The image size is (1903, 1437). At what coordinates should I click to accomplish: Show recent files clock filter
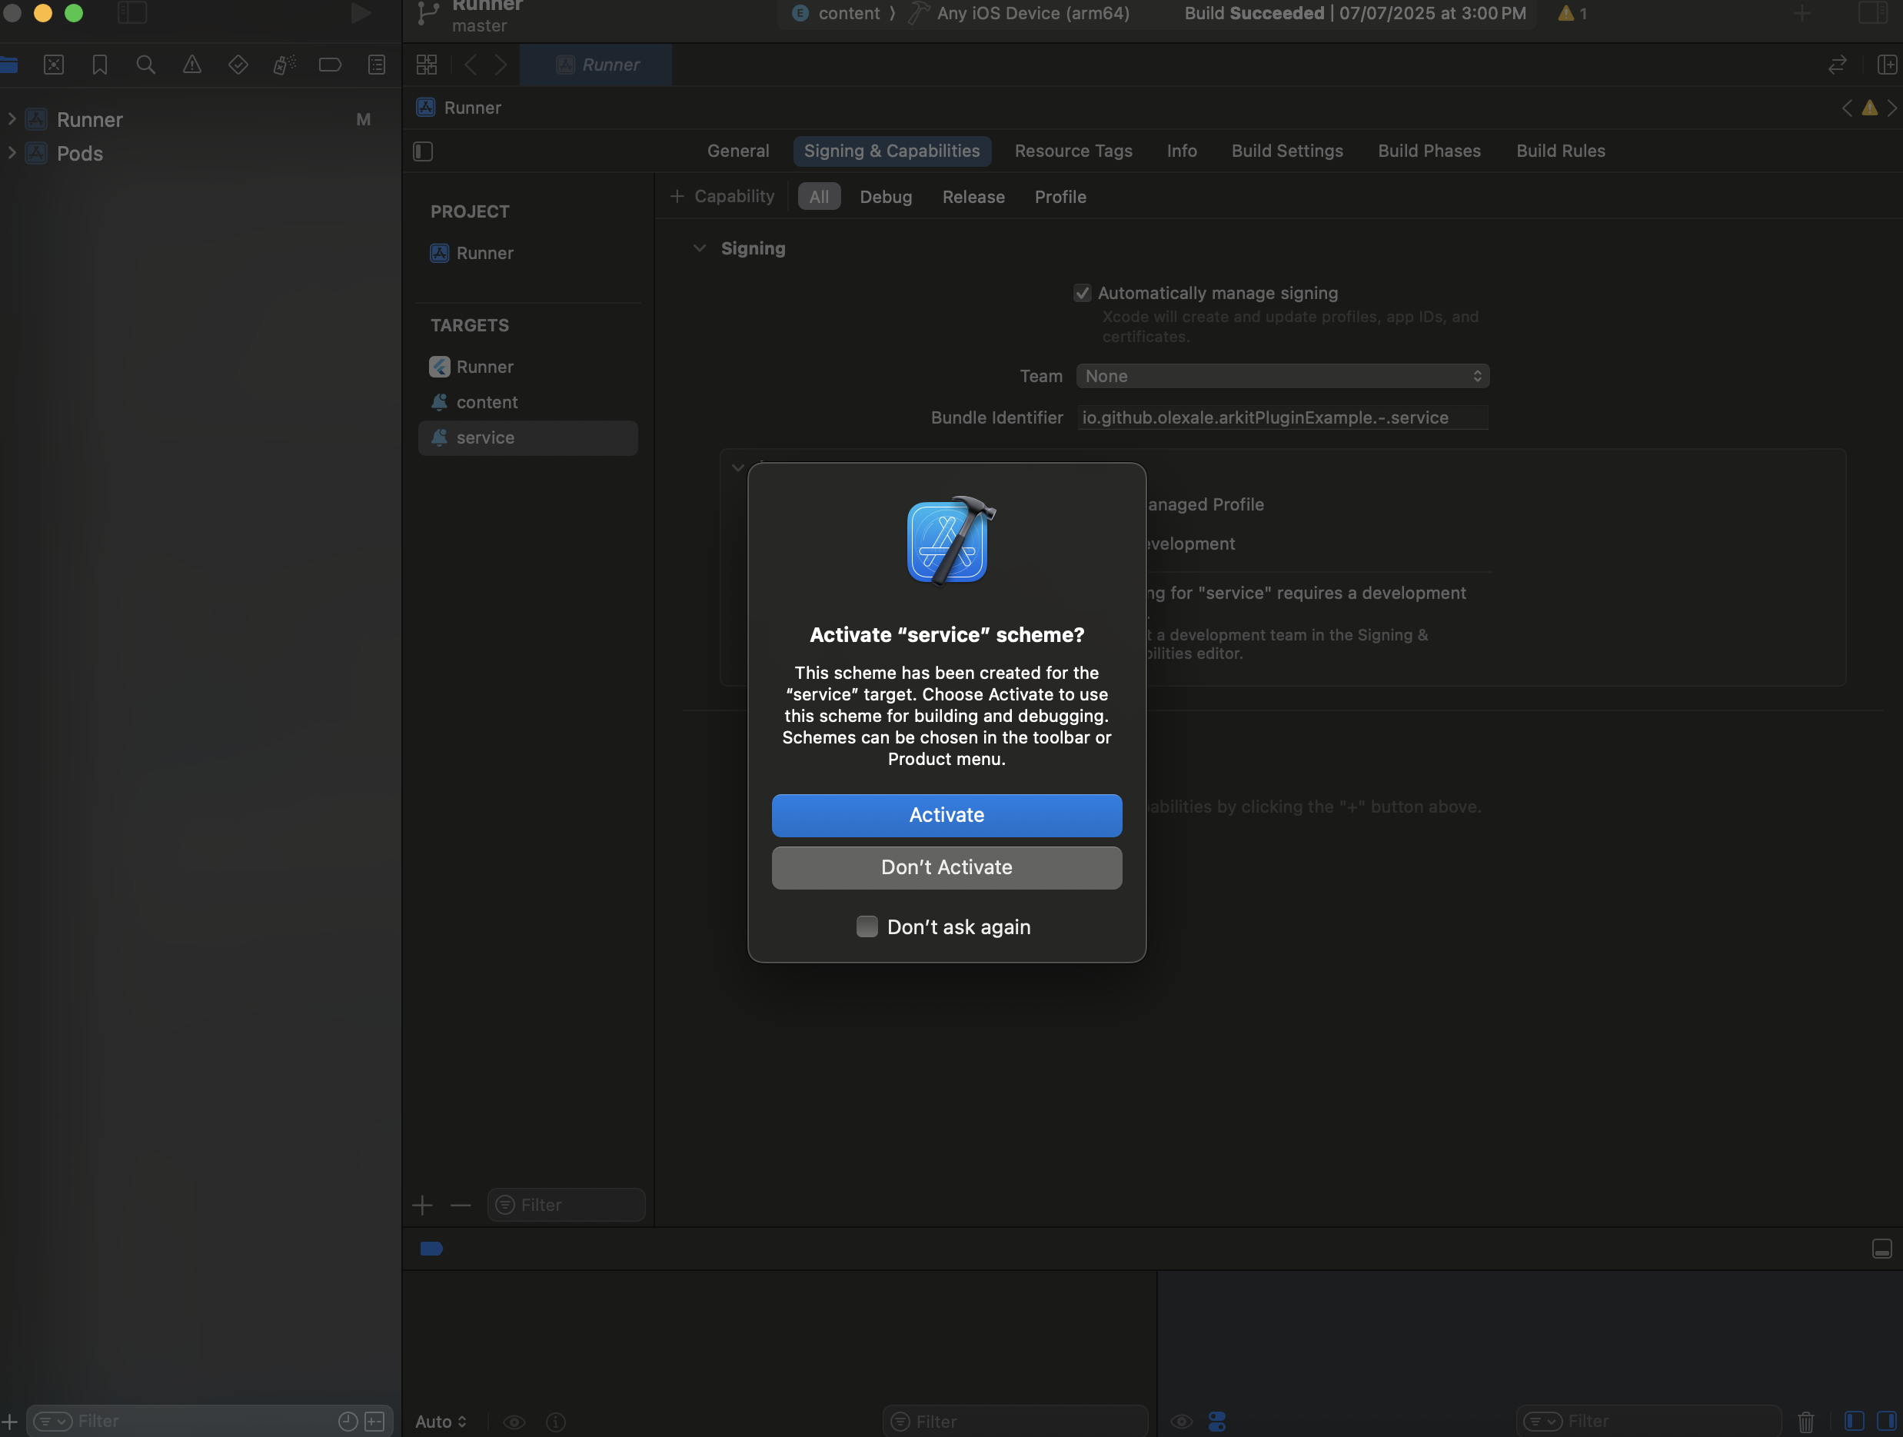pos(348,1421)
